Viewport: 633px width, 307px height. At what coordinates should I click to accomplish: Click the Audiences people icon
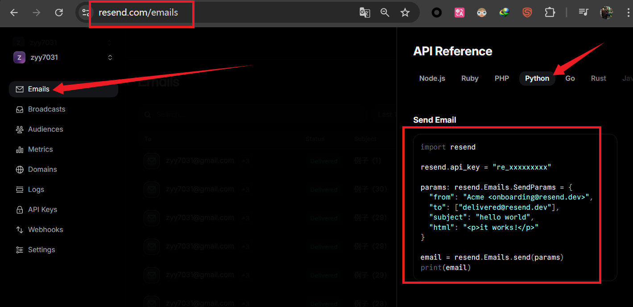pyautogui.click(x=20, y=129)
